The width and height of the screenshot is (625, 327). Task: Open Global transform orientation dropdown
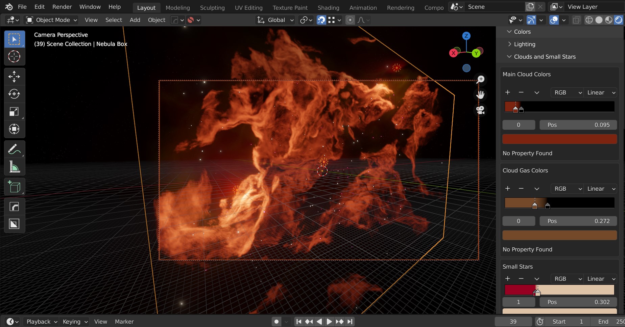click(x=275, y=20)
